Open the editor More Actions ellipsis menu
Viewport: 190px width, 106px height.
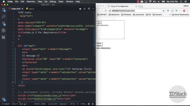(93, 9)
